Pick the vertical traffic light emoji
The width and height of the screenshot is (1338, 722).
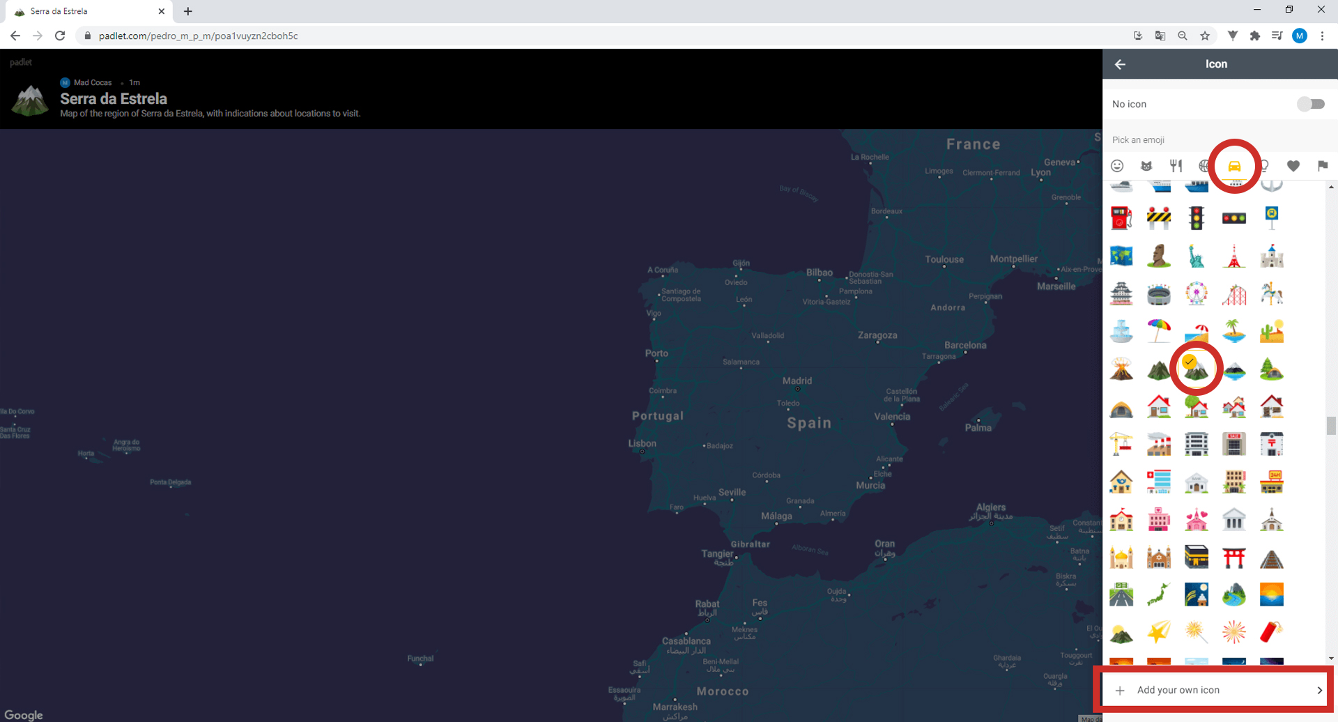(x=1197, y=218)
